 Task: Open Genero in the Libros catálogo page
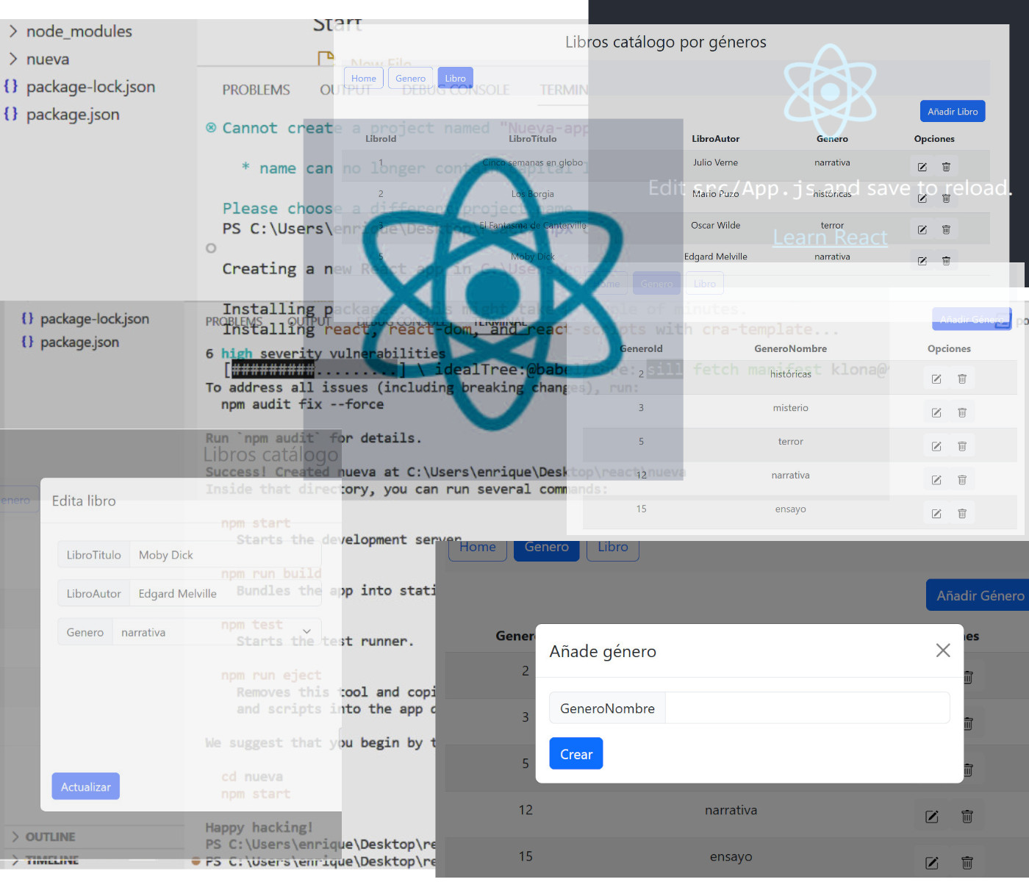coord(410,79)
